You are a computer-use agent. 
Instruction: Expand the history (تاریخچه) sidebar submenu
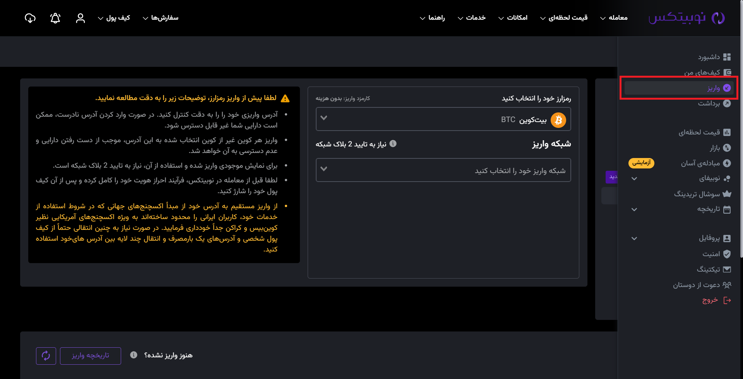pos(634,209)
